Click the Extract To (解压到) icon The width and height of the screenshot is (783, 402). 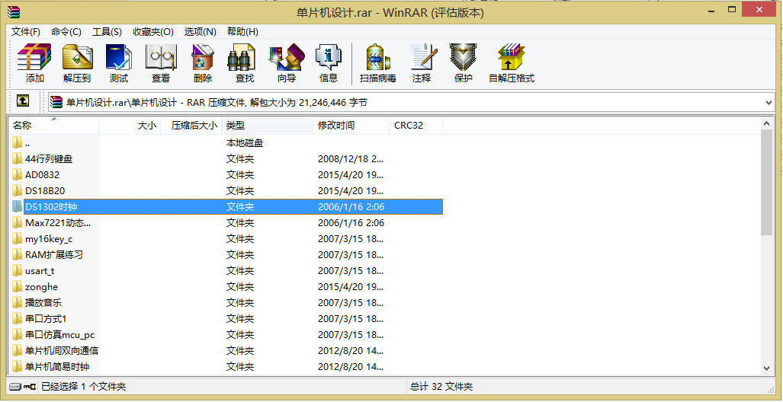click(77, 63)
